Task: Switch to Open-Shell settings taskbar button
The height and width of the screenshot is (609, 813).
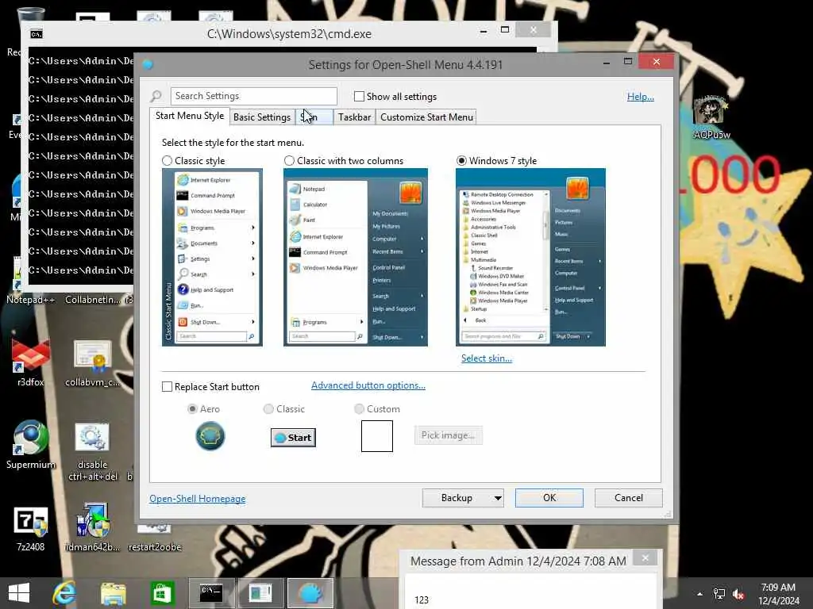Action: 310,593
